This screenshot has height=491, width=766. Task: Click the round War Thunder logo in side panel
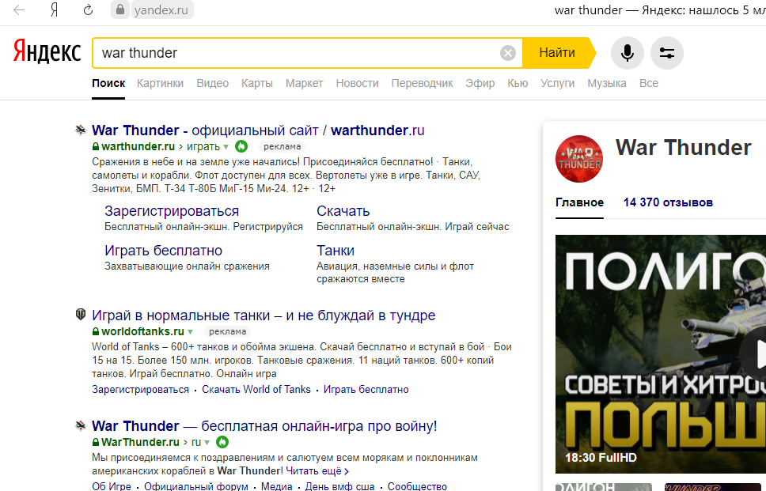pos(579,159)
